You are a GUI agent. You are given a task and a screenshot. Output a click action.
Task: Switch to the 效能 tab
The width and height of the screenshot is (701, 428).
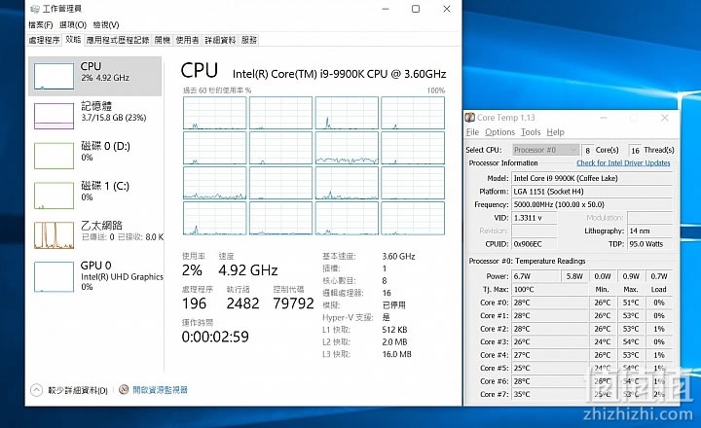(73, 39)
